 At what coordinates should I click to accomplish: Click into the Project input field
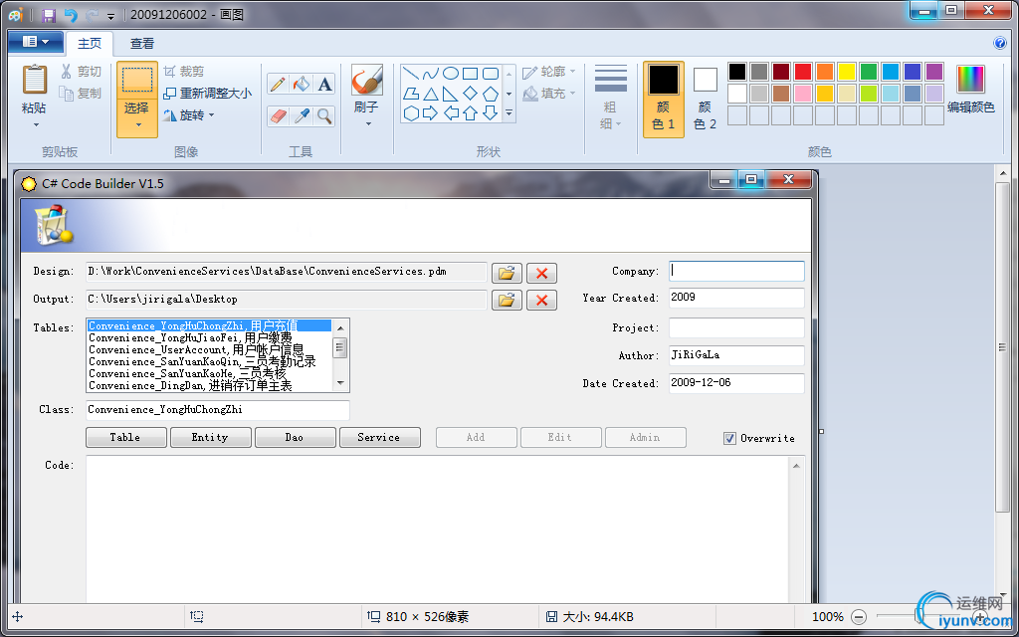[x=736, y=327]
